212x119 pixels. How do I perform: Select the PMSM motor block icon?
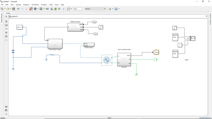107,60
